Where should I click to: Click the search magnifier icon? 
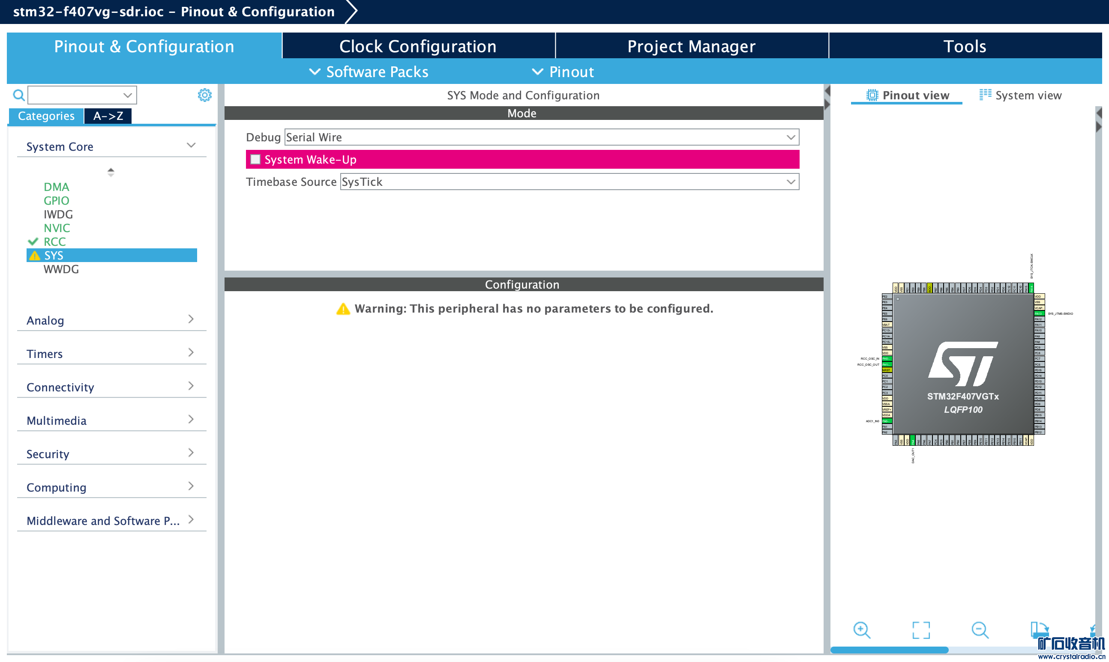[x=18, y=95]
